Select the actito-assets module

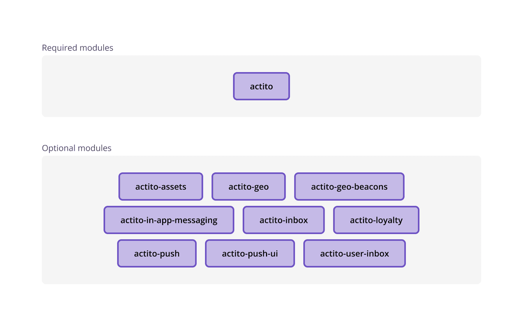(161, 187)
